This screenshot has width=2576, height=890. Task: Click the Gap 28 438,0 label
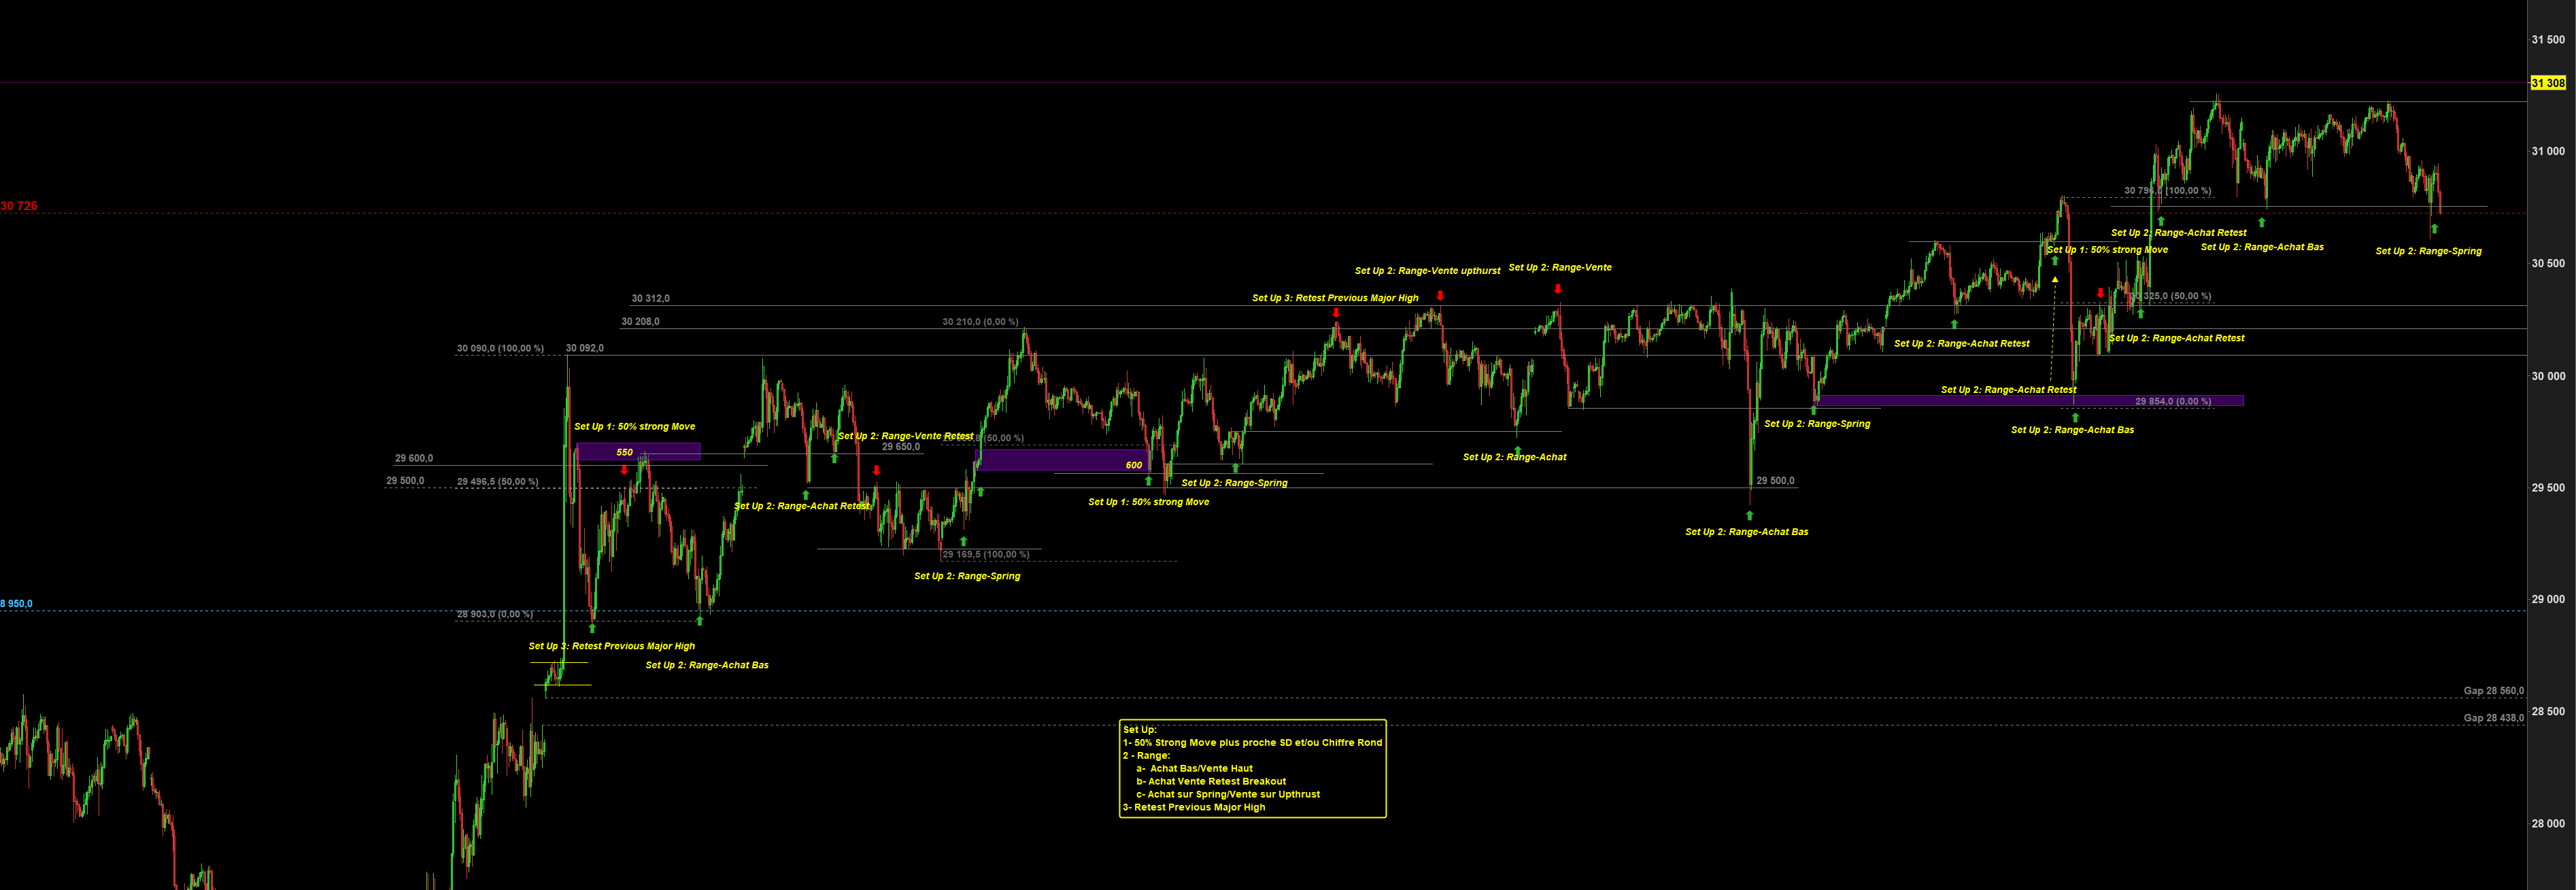pos(2493,718)
